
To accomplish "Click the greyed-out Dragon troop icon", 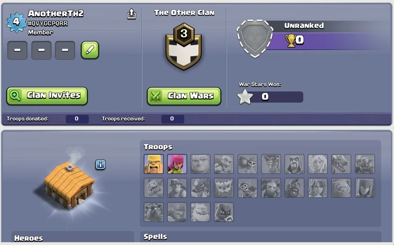I will point(341,164).
